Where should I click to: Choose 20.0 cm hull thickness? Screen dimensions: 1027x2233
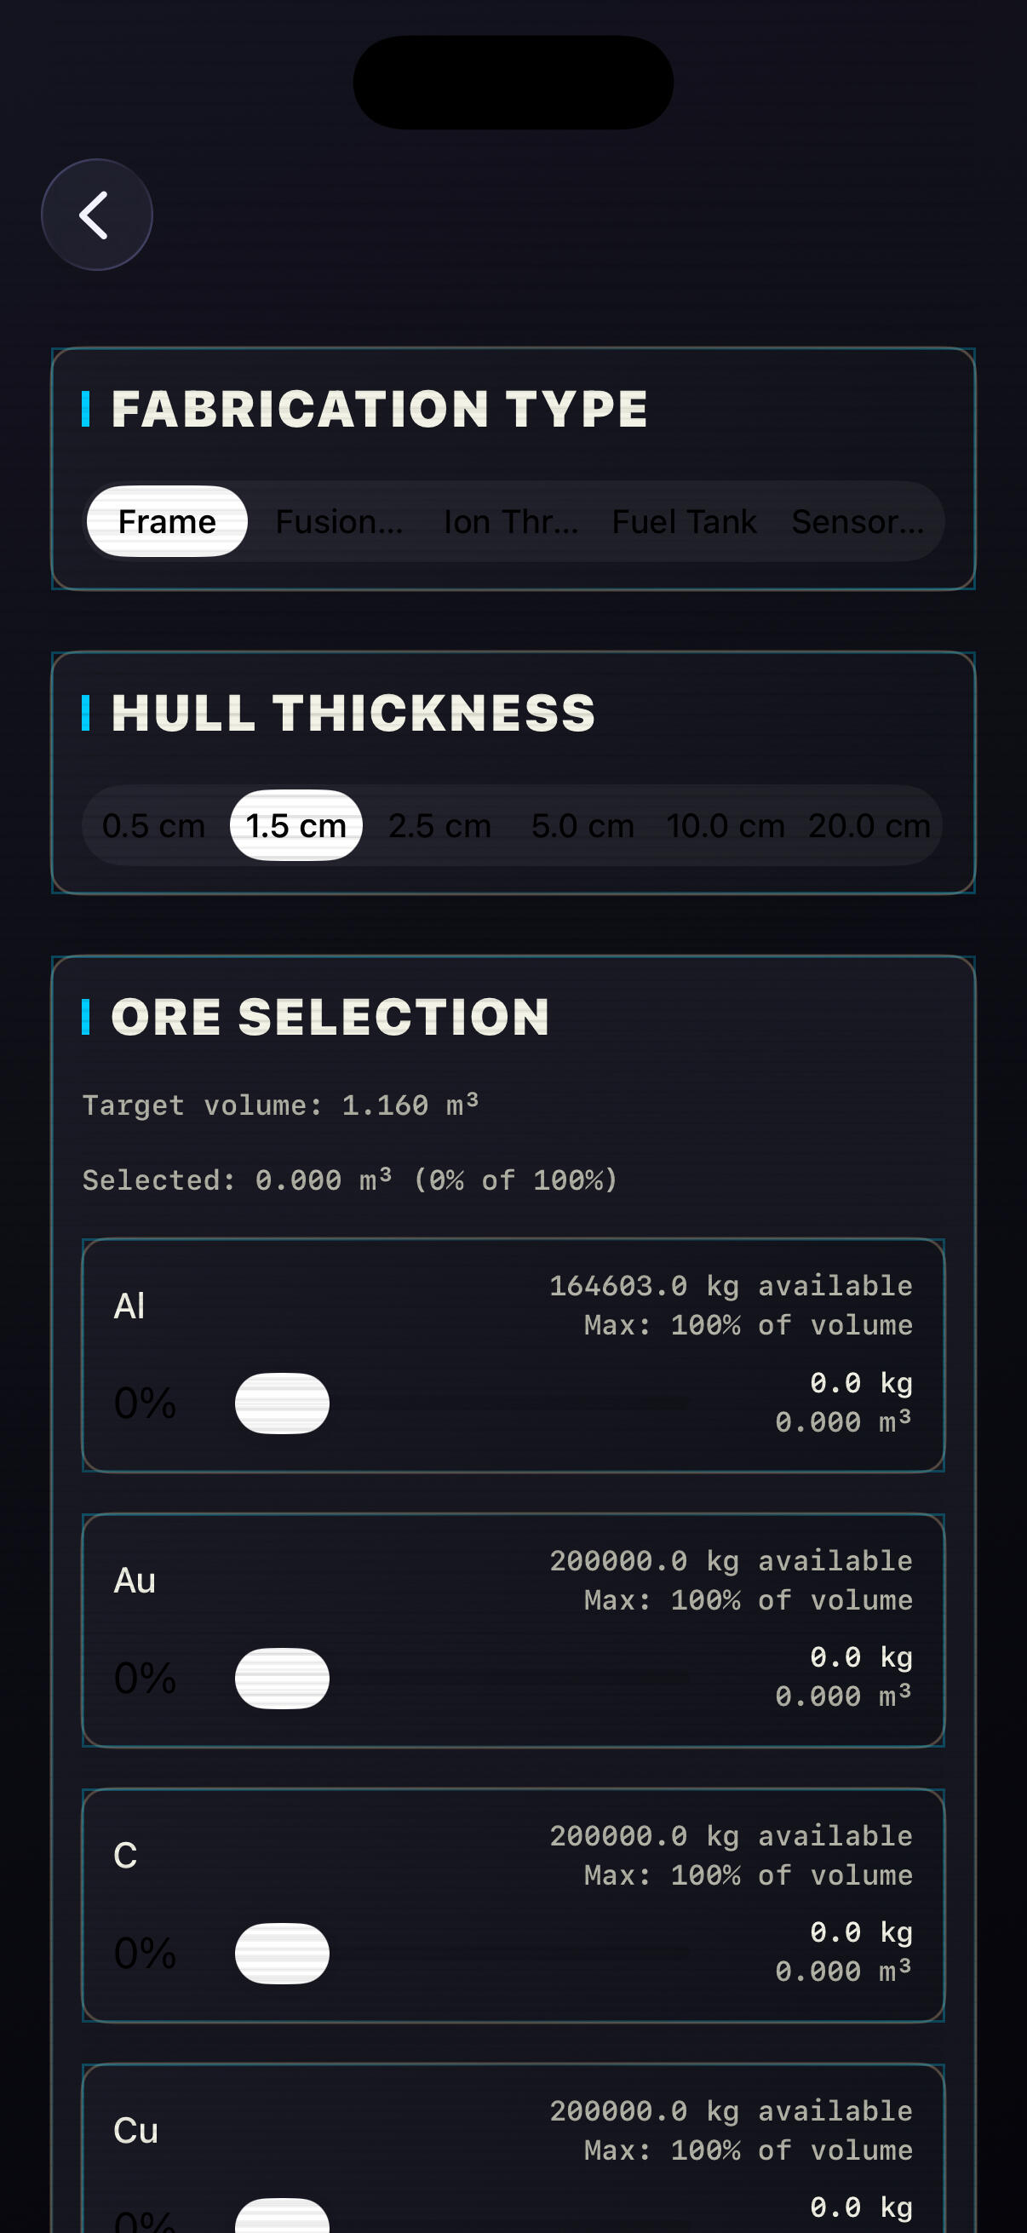(869, 826)
